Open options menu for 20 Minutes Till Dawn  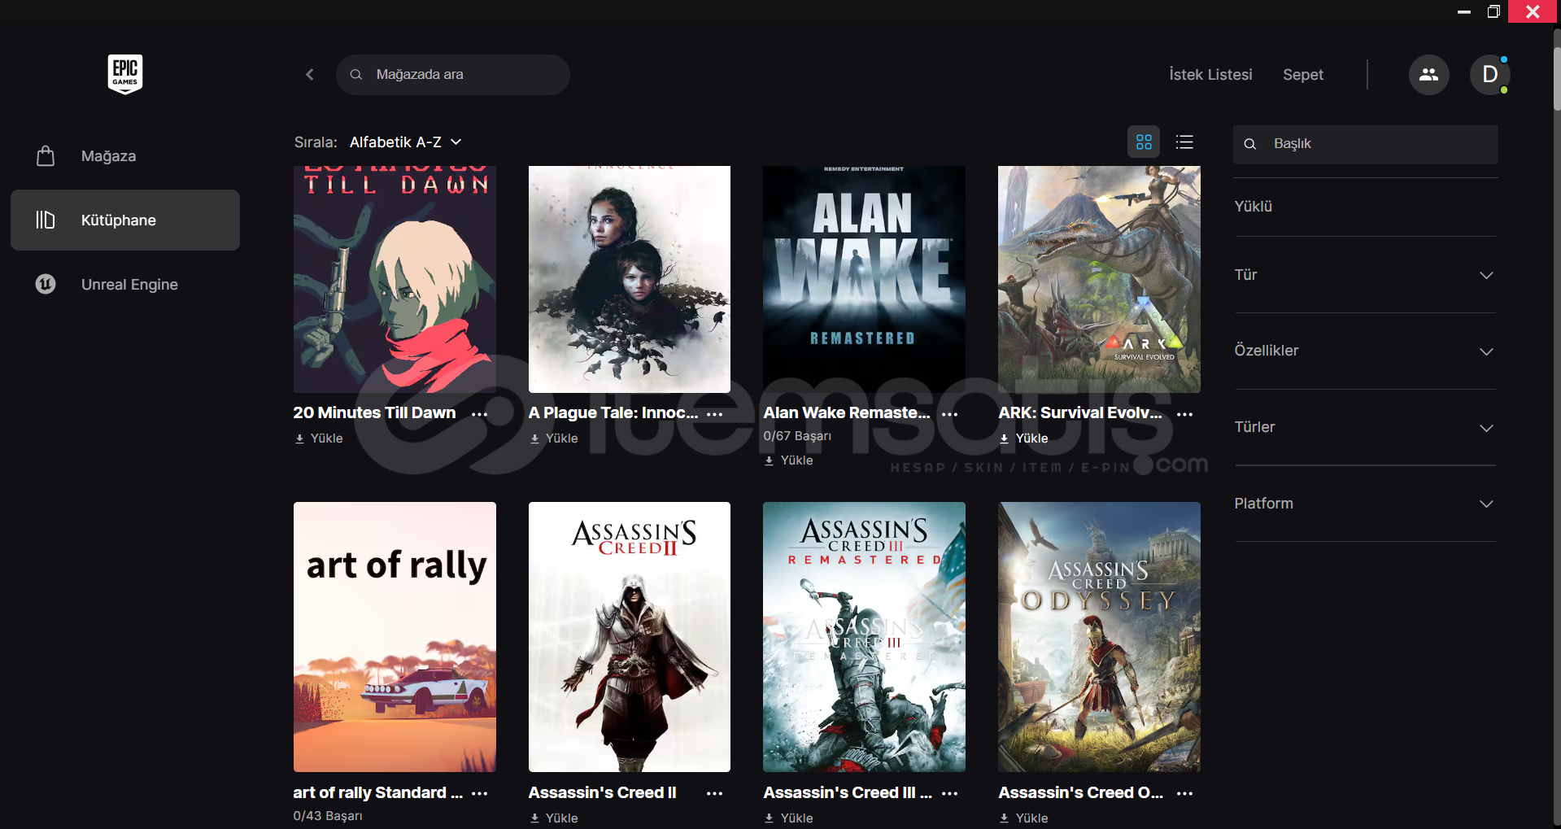click(x=480, y=414)
